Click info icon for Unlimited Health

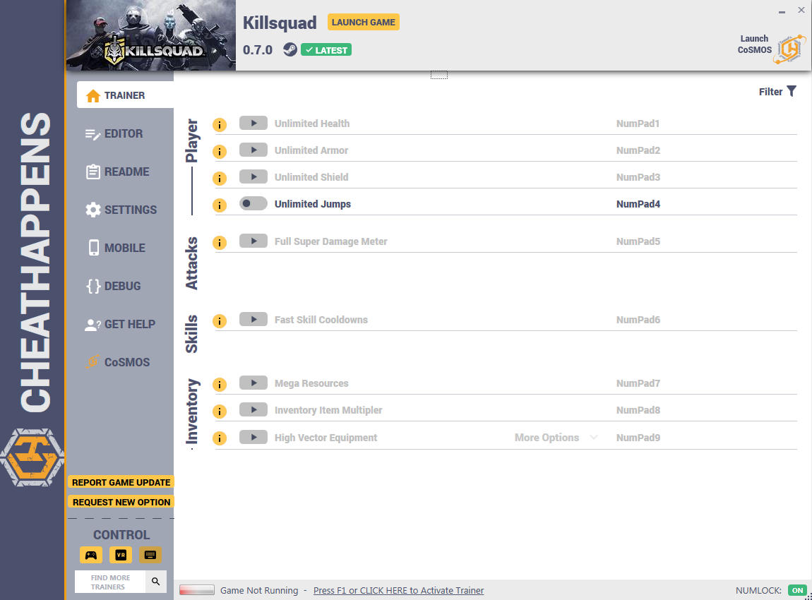(220, 125)
